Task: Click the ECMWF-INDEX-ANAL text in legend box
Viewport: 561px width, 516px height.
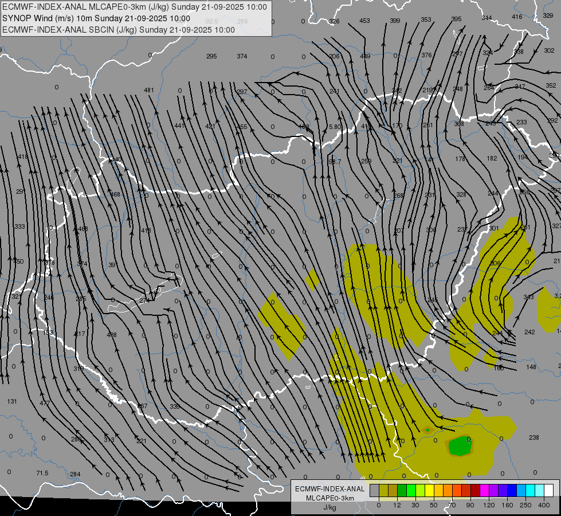Action: click(330, 489)
